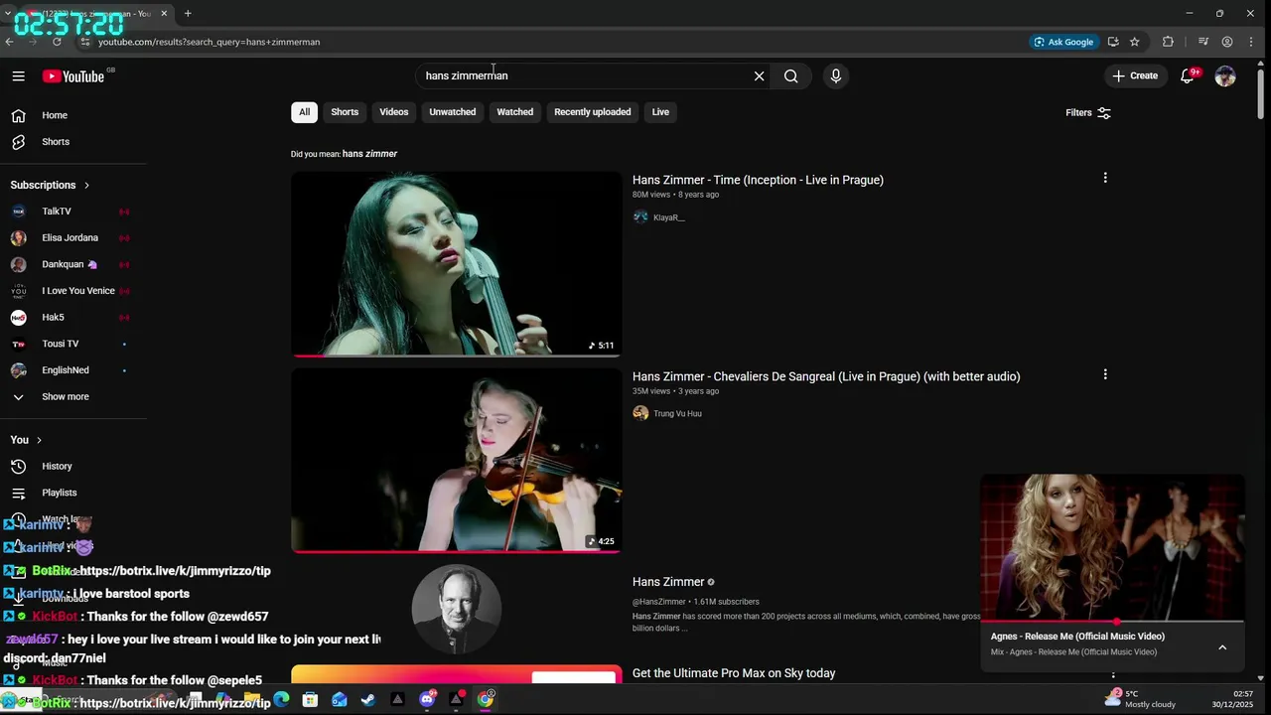Open Microsoft Store from the taskbar
Image resolution: width=1271 pixels, height=715 pixels.
click(311, 699)
